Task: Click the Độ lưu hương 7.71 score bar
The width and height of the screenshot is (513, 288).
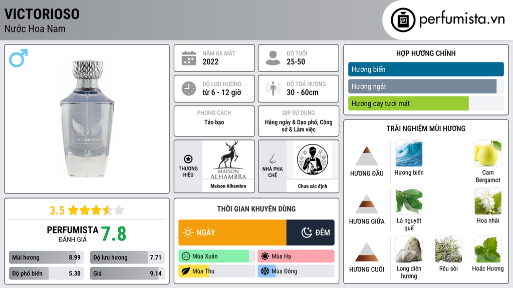Action: click(x=127, y=257)
